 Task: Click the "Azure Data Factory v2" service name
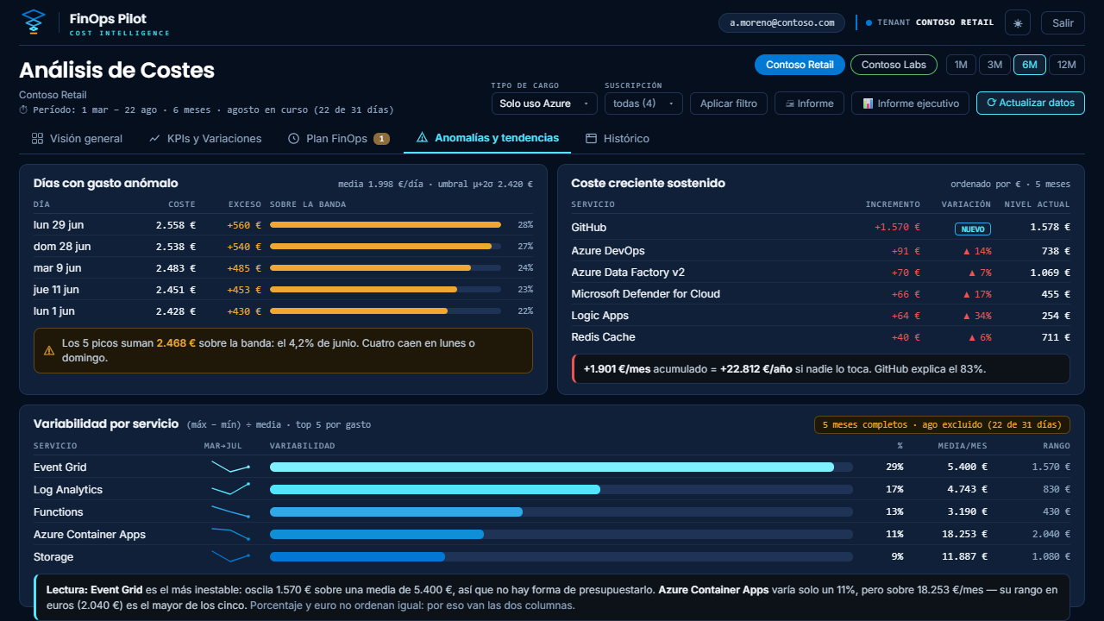(x=628, y=273)
